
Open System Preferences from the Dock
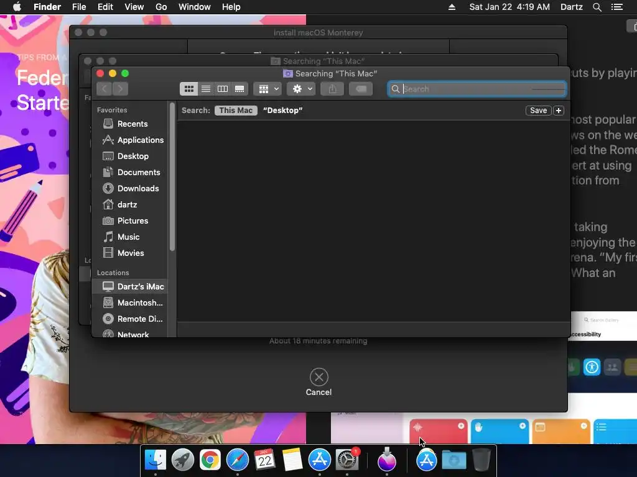pyautogui.click(x=347, y=460)
